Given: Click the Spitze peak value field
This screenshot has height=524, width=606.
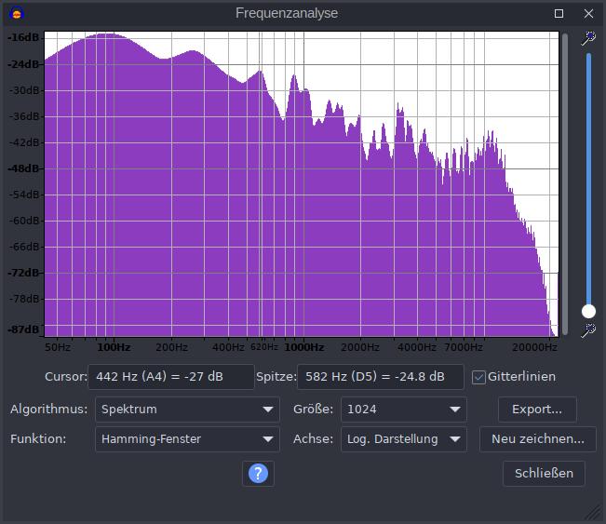Looking at the screenshot, I should (381, 377).
